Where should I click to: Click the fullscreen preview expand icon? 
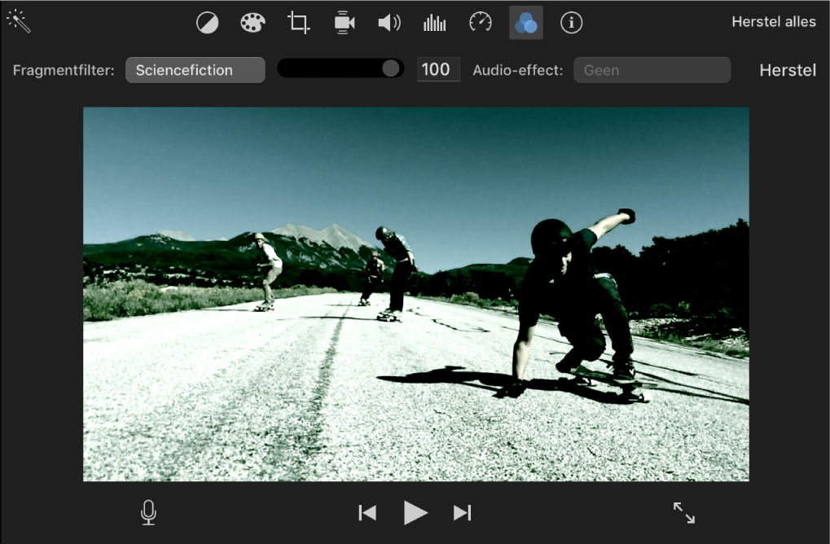[683, 512]
